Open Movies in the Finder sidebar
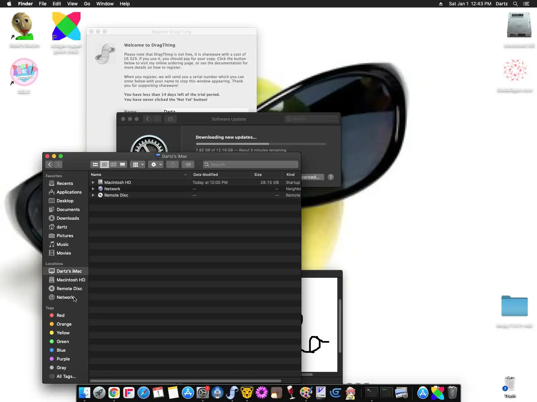This screenshot has height=402, width=537. pyautogui.click(x=66, y=253)
